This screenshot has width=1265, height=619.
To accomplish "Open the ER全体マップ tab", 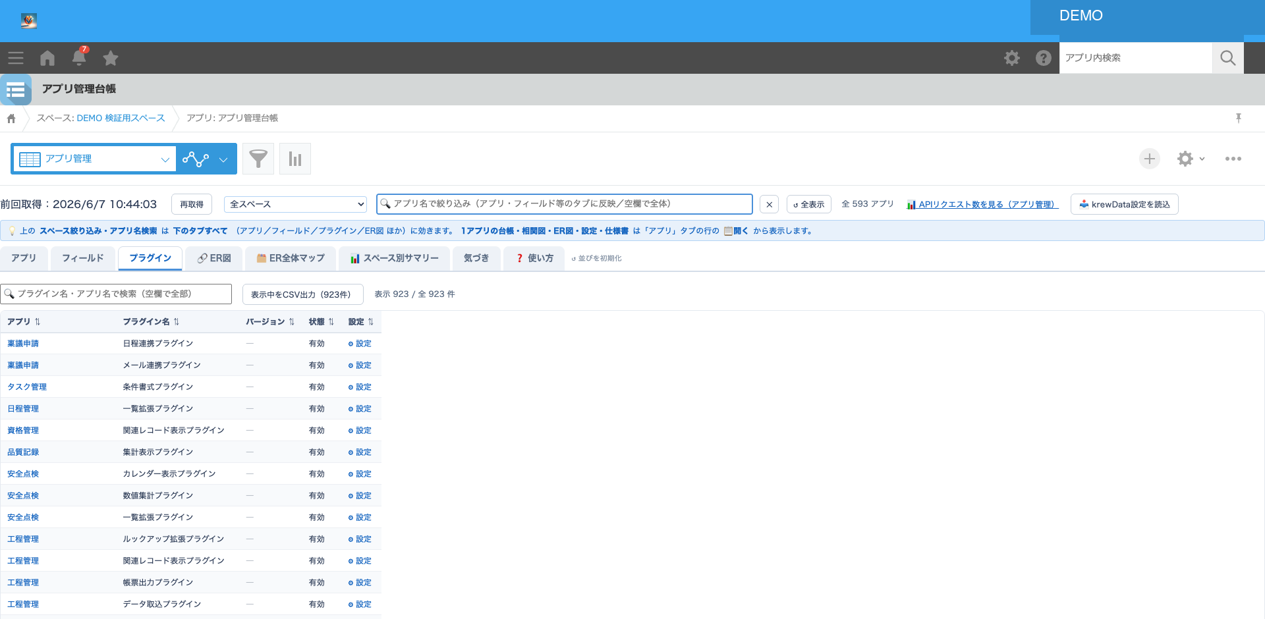I will [291, 258].
